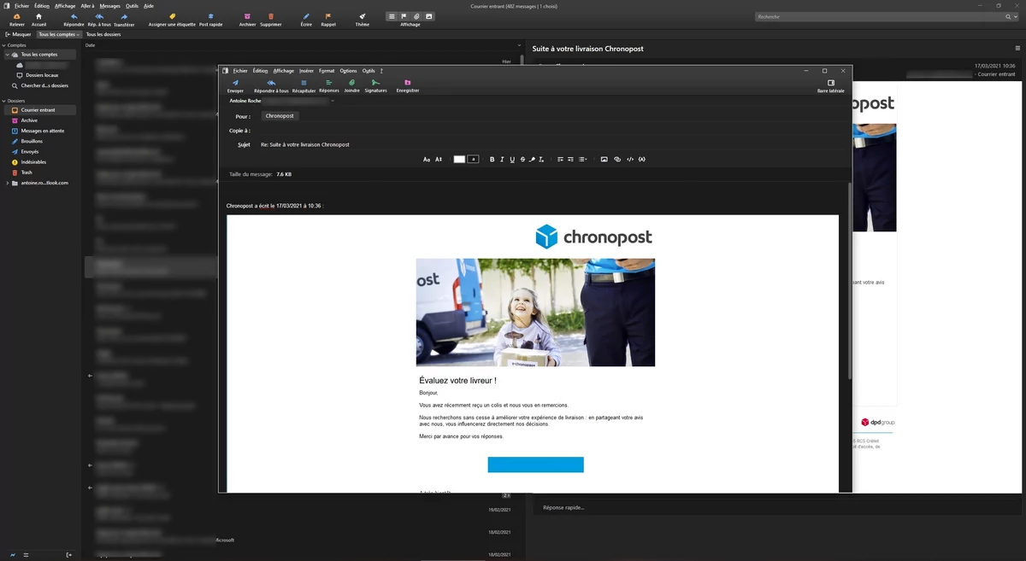The height and width of the screenshot is (561, 1026).
Task: Apply bold formatting in compose editor
Action: pyautogui.click(x=492, y=160)
